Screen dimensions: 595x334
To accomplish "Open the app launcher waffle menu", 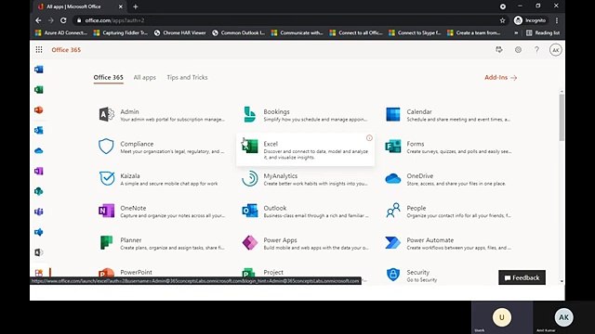I will coord(39,49).
